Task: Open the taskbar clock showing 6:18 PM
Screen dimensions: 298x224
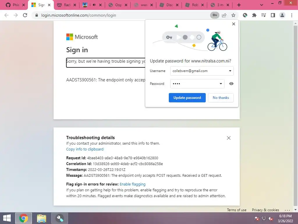Action: 285,218
